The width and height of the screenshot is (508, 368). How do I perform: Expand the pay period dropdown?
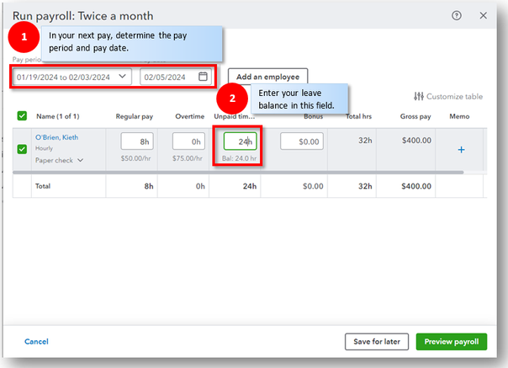(x=123, y=77)
